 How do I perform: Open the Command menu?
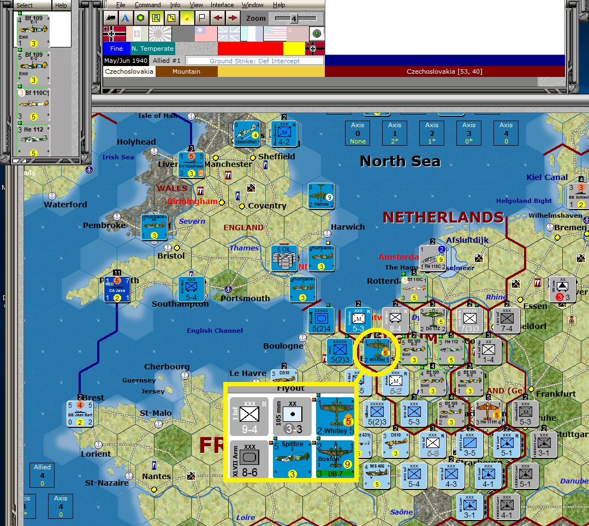[x=147, y=5]
